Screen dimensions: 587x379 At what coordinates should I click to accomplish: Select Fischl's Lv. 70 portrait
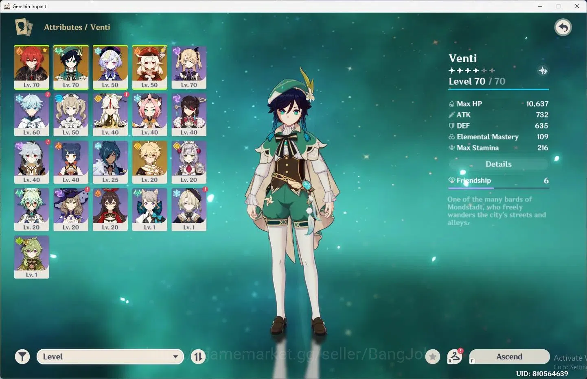point(189,67)
